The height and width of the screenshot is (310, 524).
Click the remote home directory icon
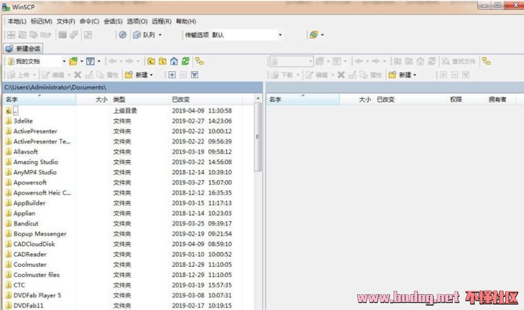pyautogui.click(x=420, y=61)
